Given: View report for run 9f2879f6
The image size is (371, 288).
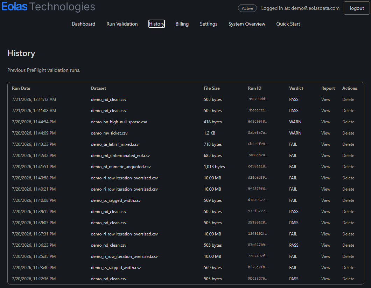Looking at the screenshot, I should point(325,189).
